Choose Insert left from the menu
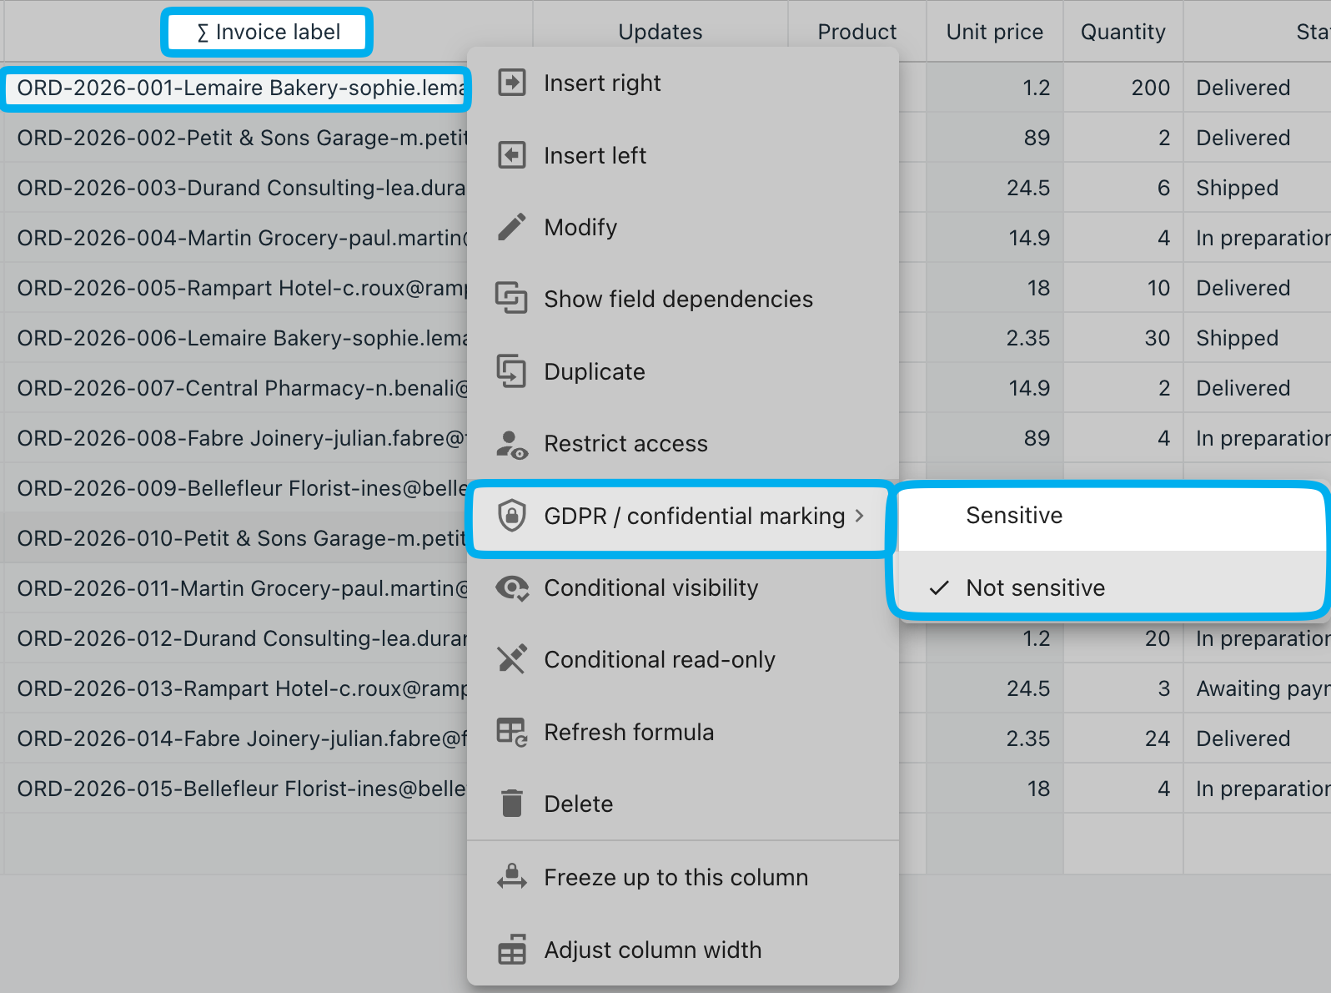Image resolution: width=1331 pixels, height=993 pixels. coord(683,155)
